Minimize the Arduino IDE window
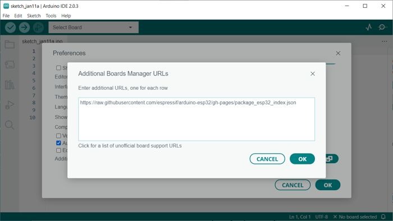393x221 pixels. (x=347, y=6)
